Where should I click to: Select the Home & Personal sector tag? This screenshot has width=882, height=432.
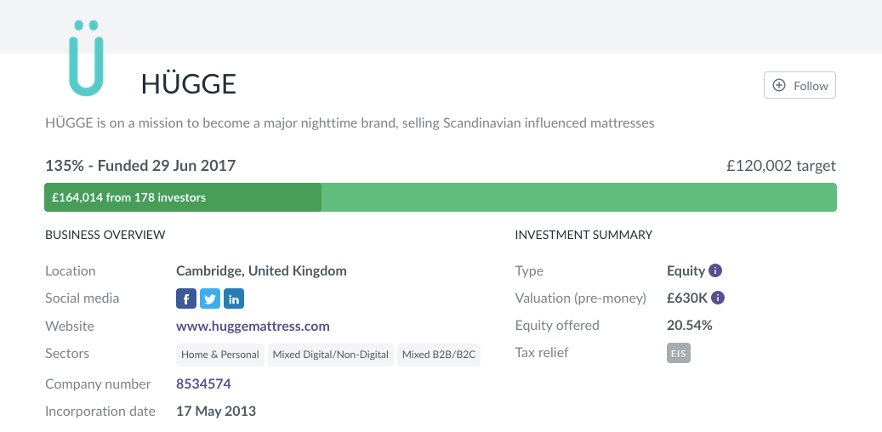(220, 355)
